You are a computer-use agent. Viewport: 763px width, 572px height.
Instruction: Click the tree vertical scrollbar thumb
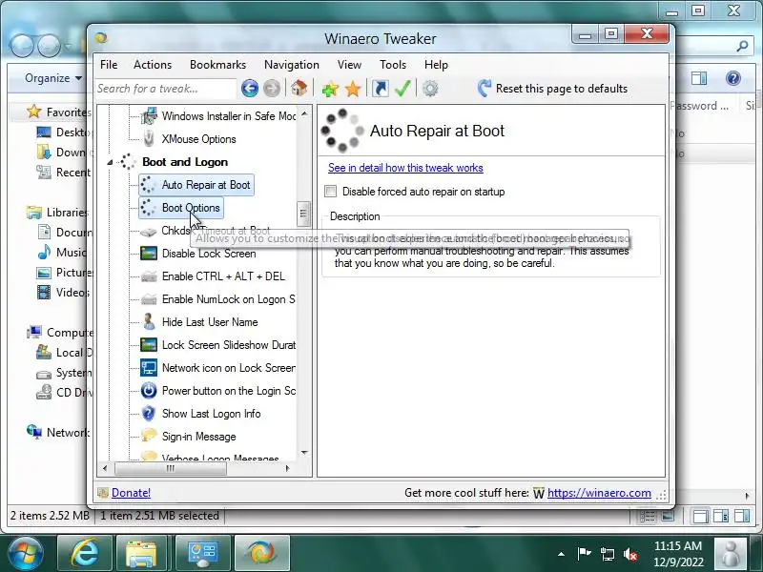point(303,214)
